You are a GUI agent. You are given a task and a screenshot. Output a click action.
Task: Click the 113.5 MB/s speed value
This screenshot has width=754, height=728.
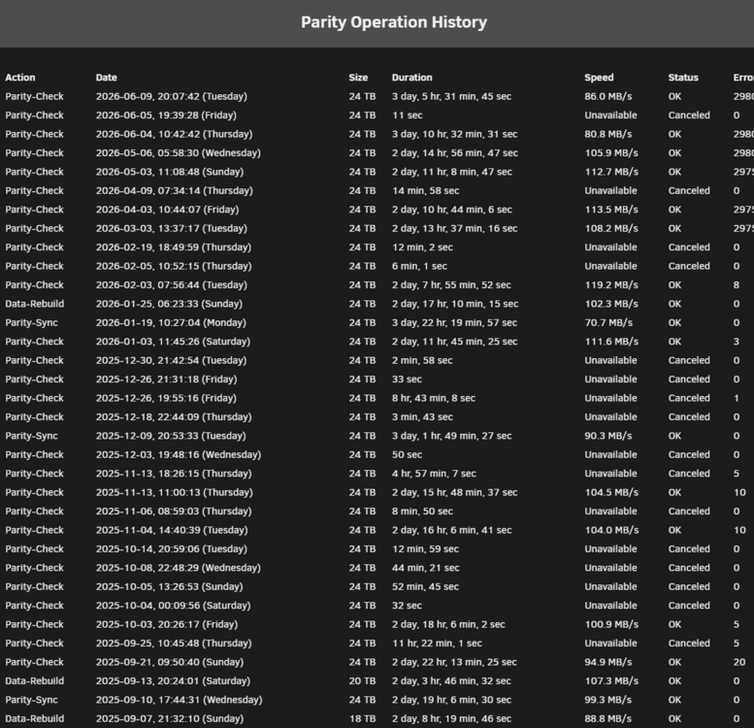[611, 210]
